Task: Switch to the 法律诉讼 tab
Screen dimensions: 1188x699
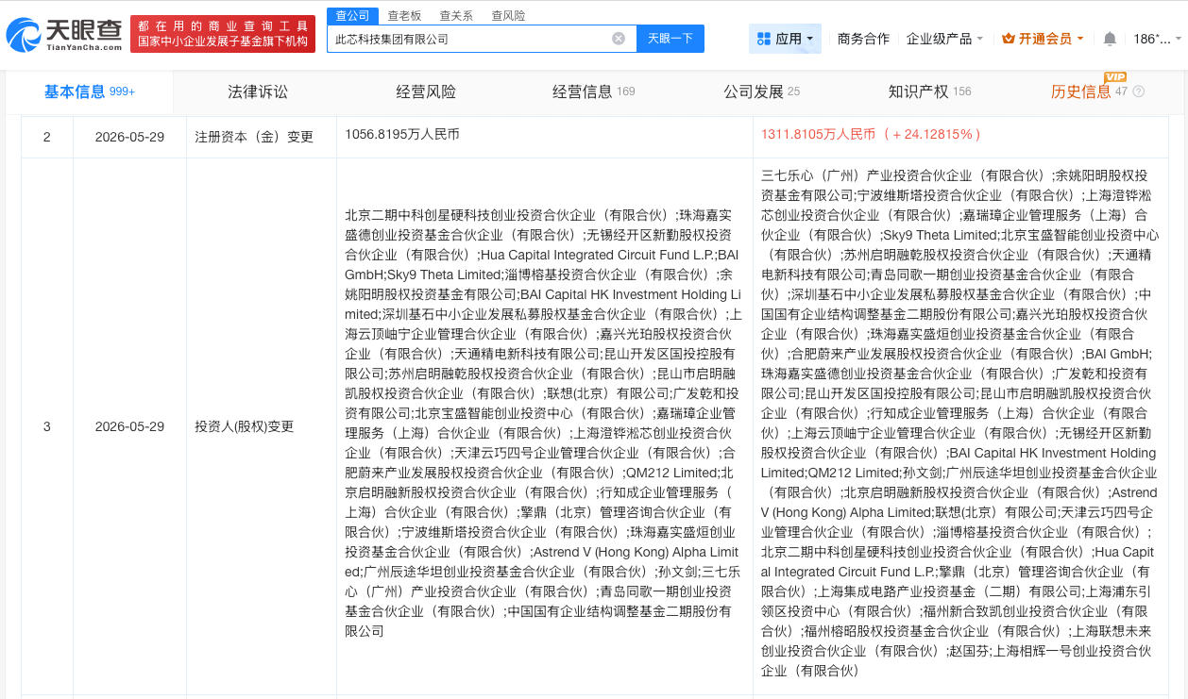Action: point(258,92)
